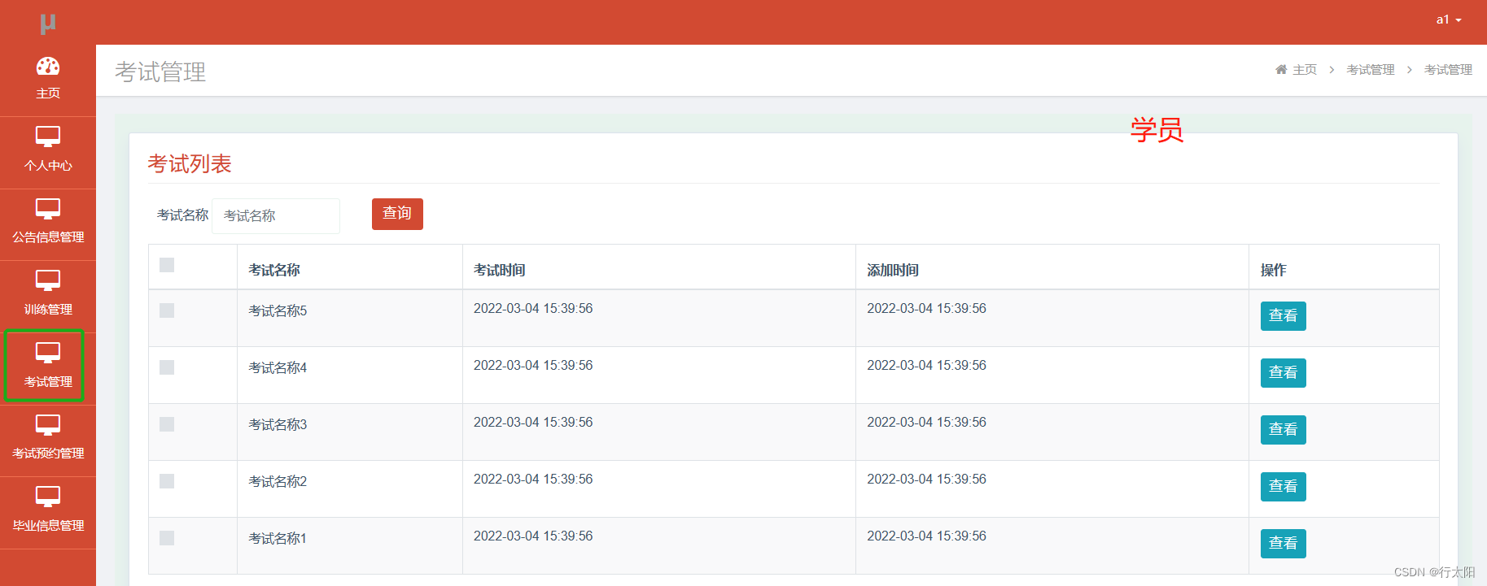Toggle the select-all checkbox in table header

click(x=167, y=265)
